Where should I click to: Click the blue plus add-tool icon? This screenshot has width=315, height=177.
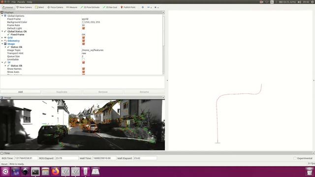click(x=143, y=7)
